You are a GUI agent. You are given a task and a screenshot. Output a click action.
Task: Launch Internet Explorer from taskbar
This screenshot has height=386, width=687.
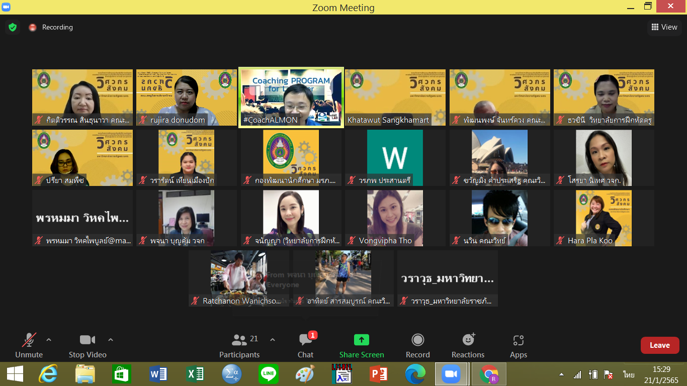(x=48, y=374)
